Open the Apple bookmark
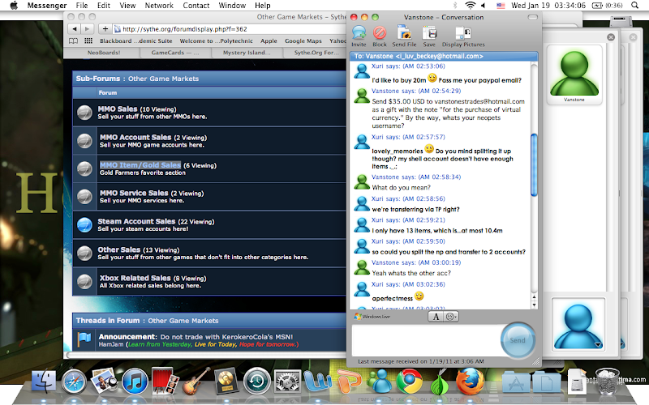Viewport: 649px width, 405px height. click(x=269, y=41)
